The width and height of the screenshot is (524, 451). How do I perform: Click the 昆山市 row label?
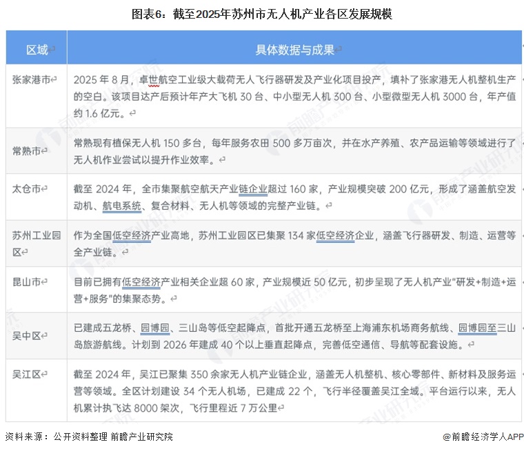(31, 281)
